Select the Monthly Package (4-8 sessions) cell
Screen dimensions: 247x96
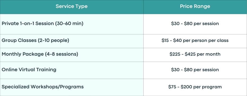click(x=72, y=55)
